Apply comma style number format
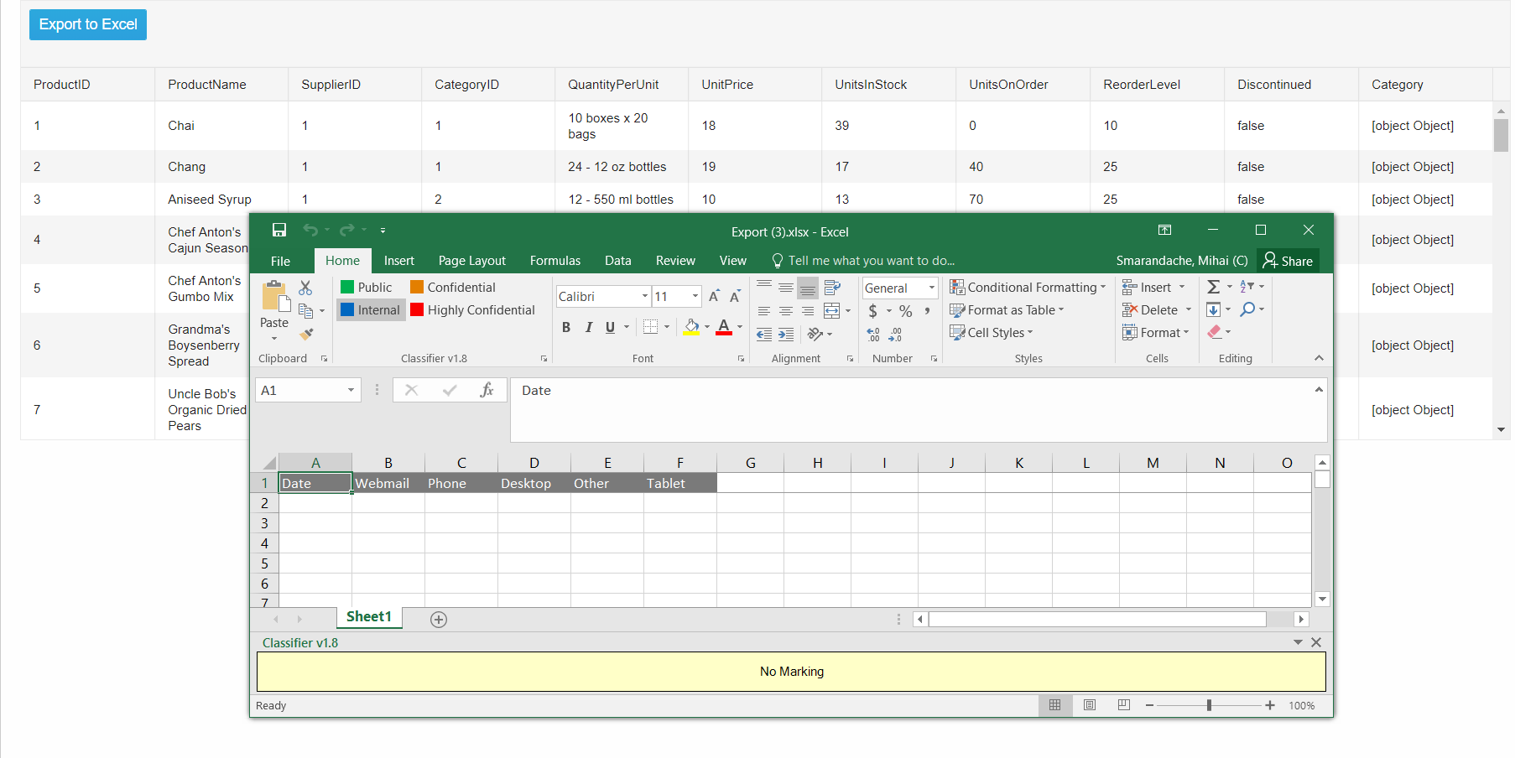 pos(927,311)
